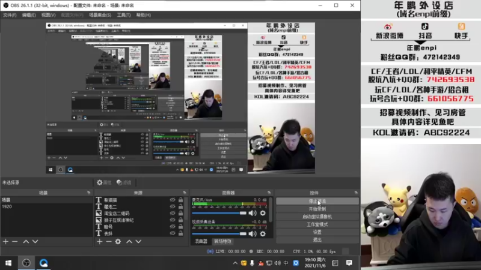Toggle the lock for 暗号 source
The width and height of the screenshot is (481, 270).
[x=181, y=227]
